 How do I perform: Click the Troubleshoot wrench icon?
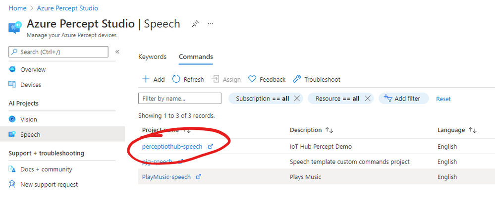(x=297, y=79)
